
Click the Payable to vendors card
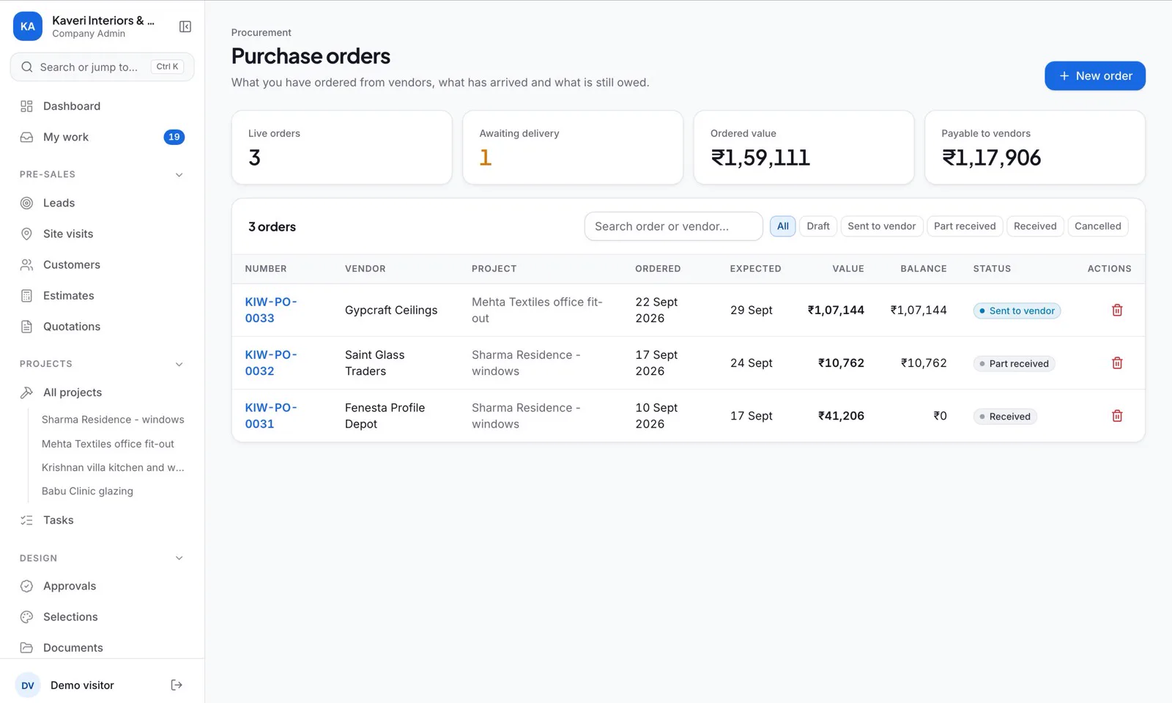click(1035, 147)
